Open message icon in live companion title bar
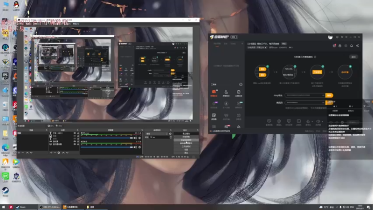 click(337, 37)
